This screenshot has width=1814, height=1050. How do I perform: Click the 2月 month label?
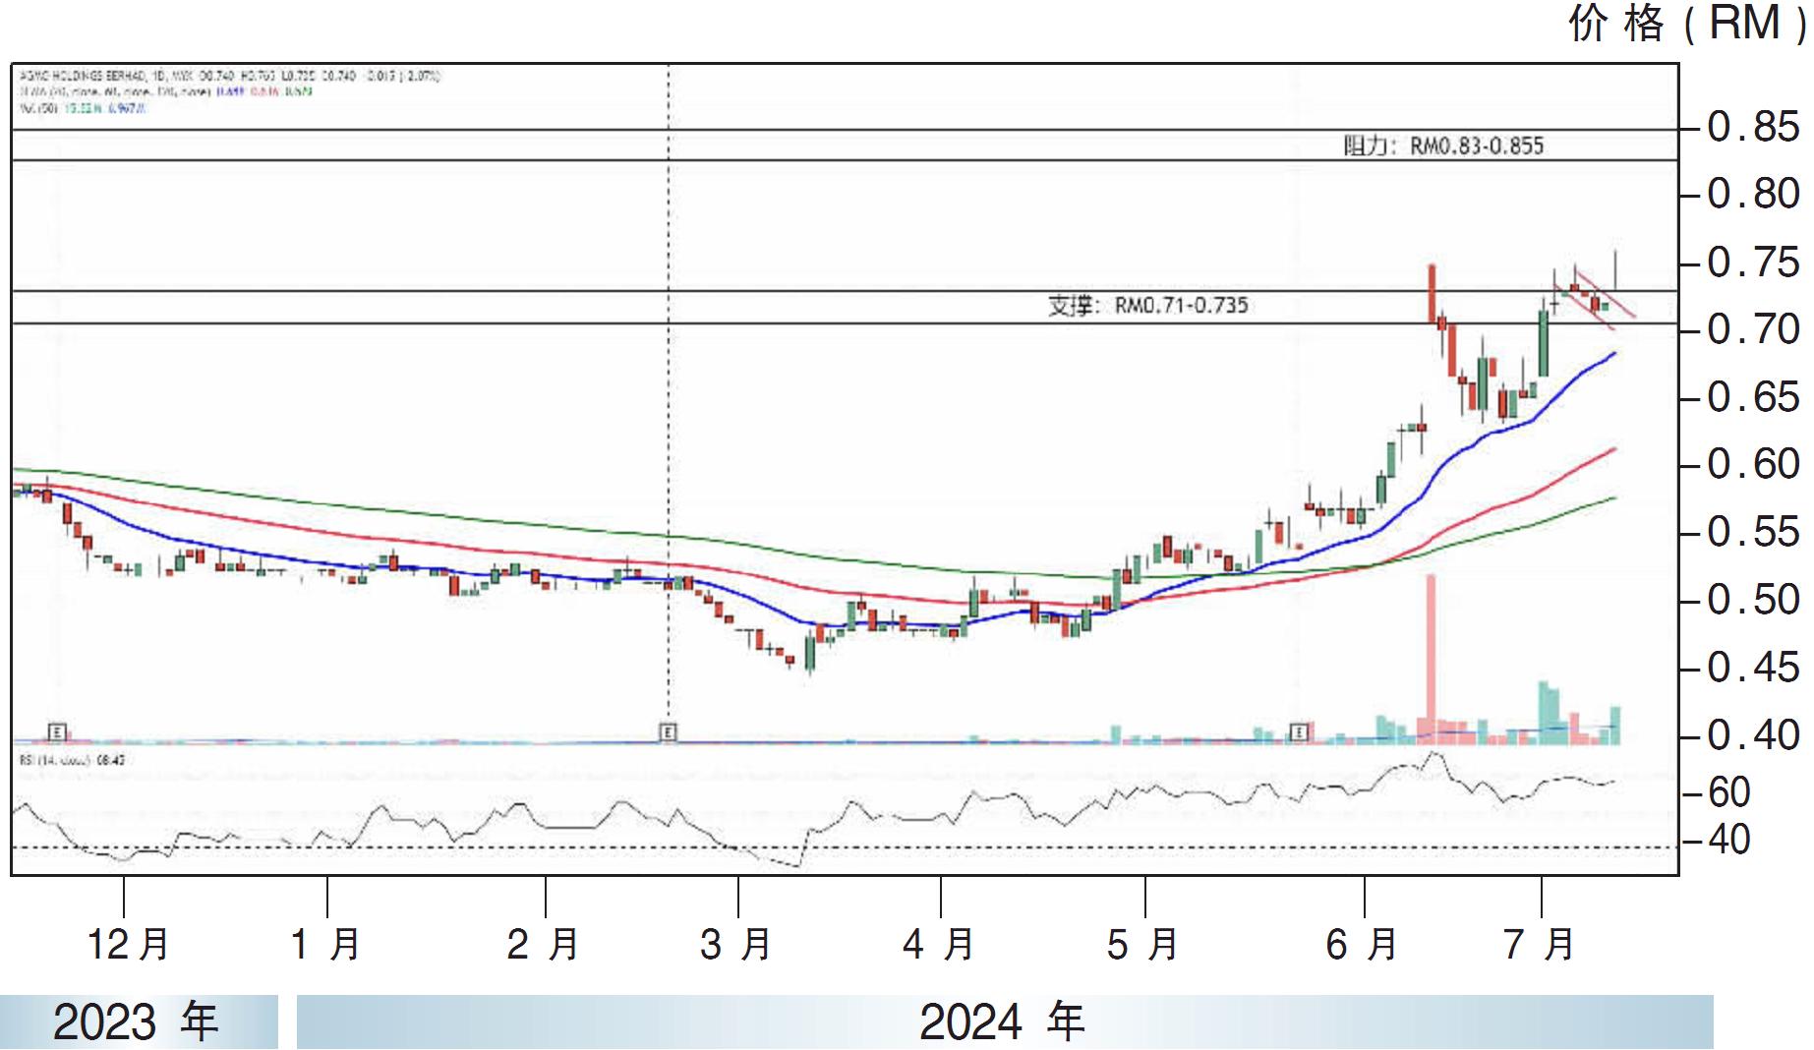click(x=543, y=944)
